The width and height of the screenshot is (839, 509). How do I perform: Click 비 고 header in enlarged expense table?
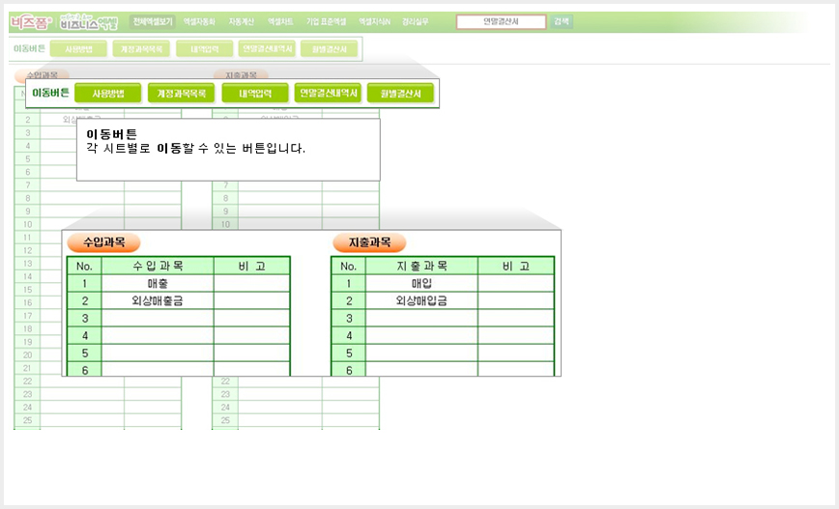tap(516, 267)
